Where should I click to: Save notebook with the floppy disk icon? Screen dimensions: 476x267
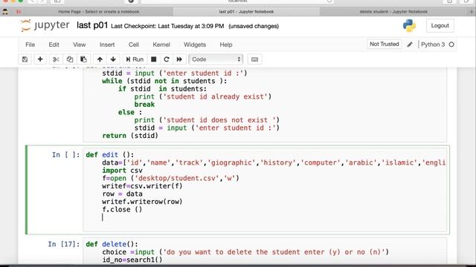[25, 59]
